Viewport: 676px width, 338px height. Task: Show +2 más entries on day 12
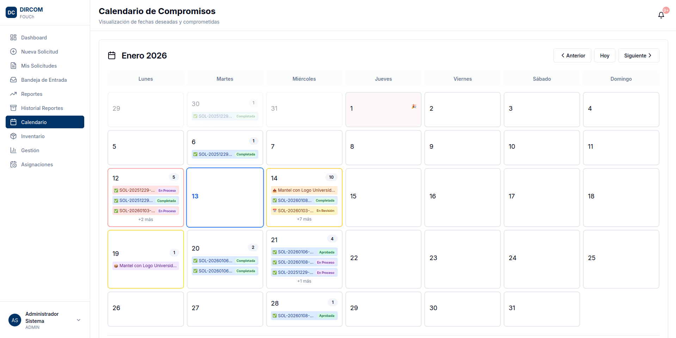146,220
